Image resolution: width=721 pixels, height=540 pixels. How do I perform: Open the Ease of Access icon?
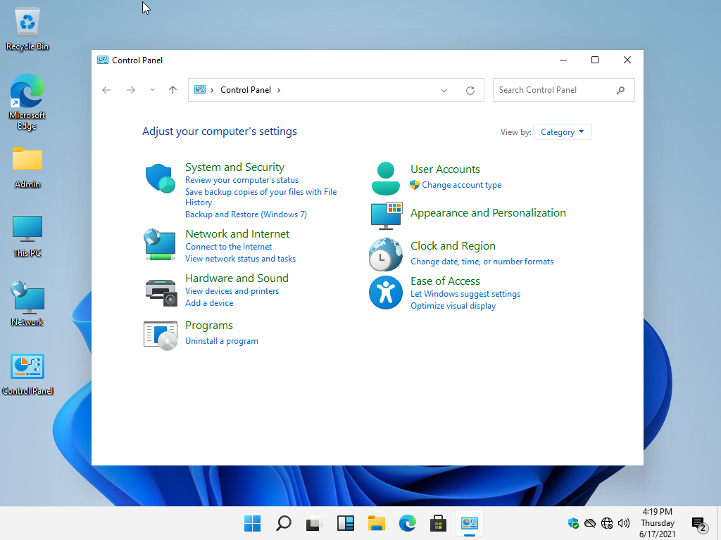(x=385, y=292)
